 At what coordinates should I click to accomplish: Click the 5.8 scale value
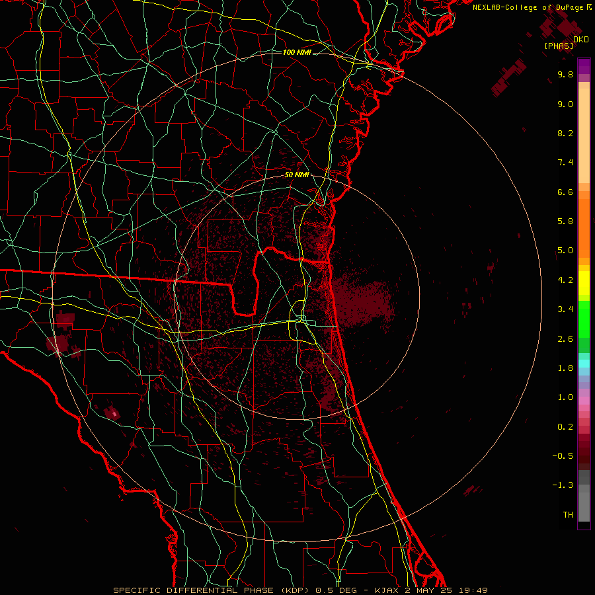(565, 221)
